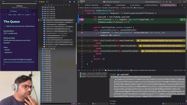Click the thread navigator vertical scrollbar

click(x=76, y=43)
